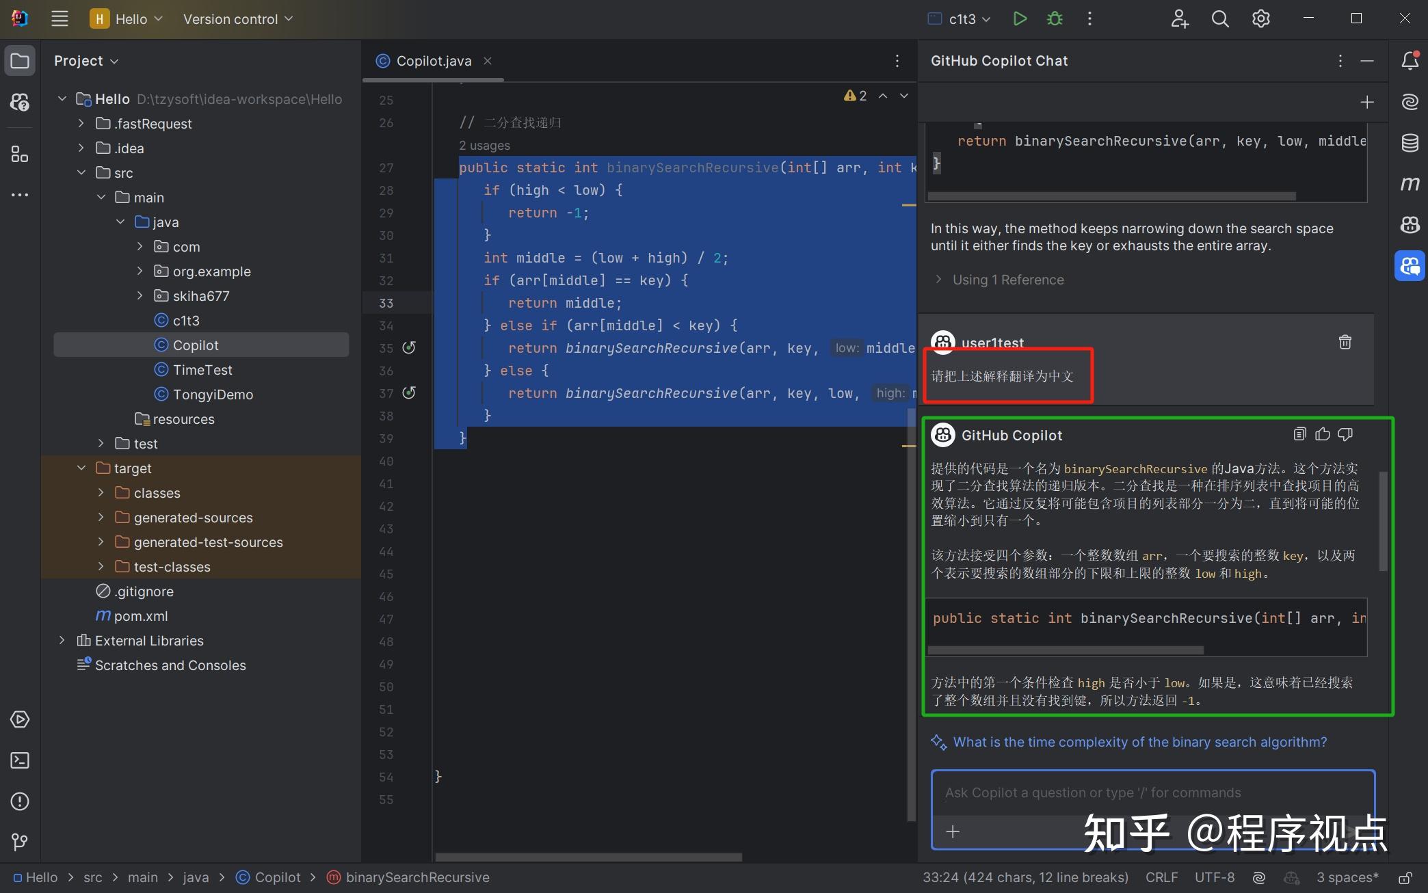Open GitHub Copilot Chat sidebar icon
Image resolution: width=1428 pixels, height=893 pixels.
(1410, 265)
